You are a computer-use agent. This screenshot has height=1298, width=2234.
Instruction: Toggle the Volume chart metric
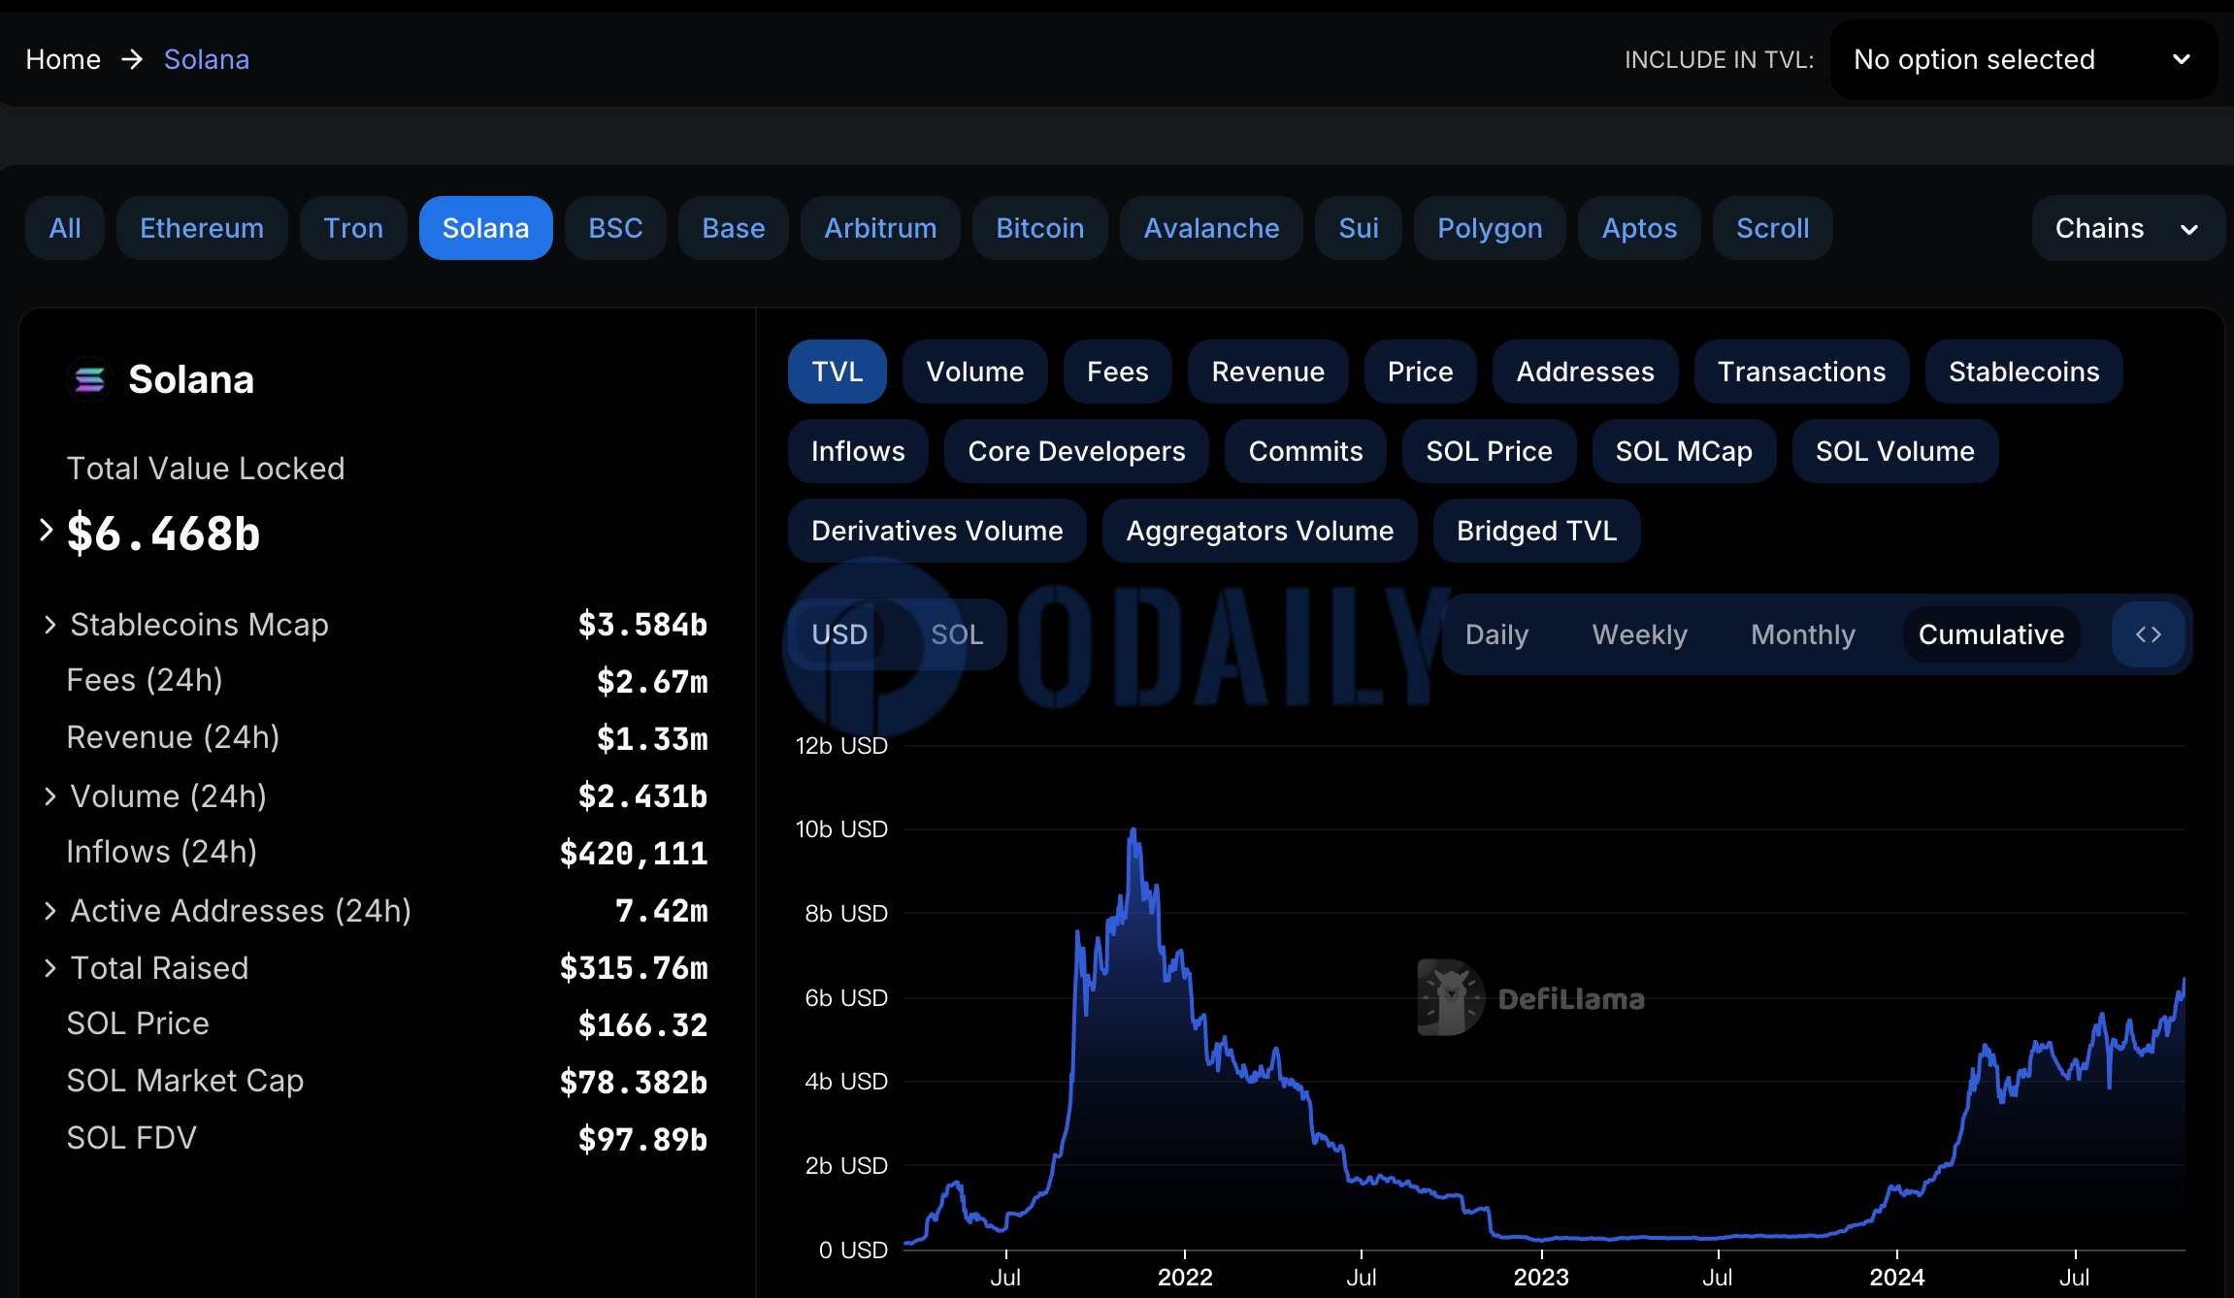[974, 372]
